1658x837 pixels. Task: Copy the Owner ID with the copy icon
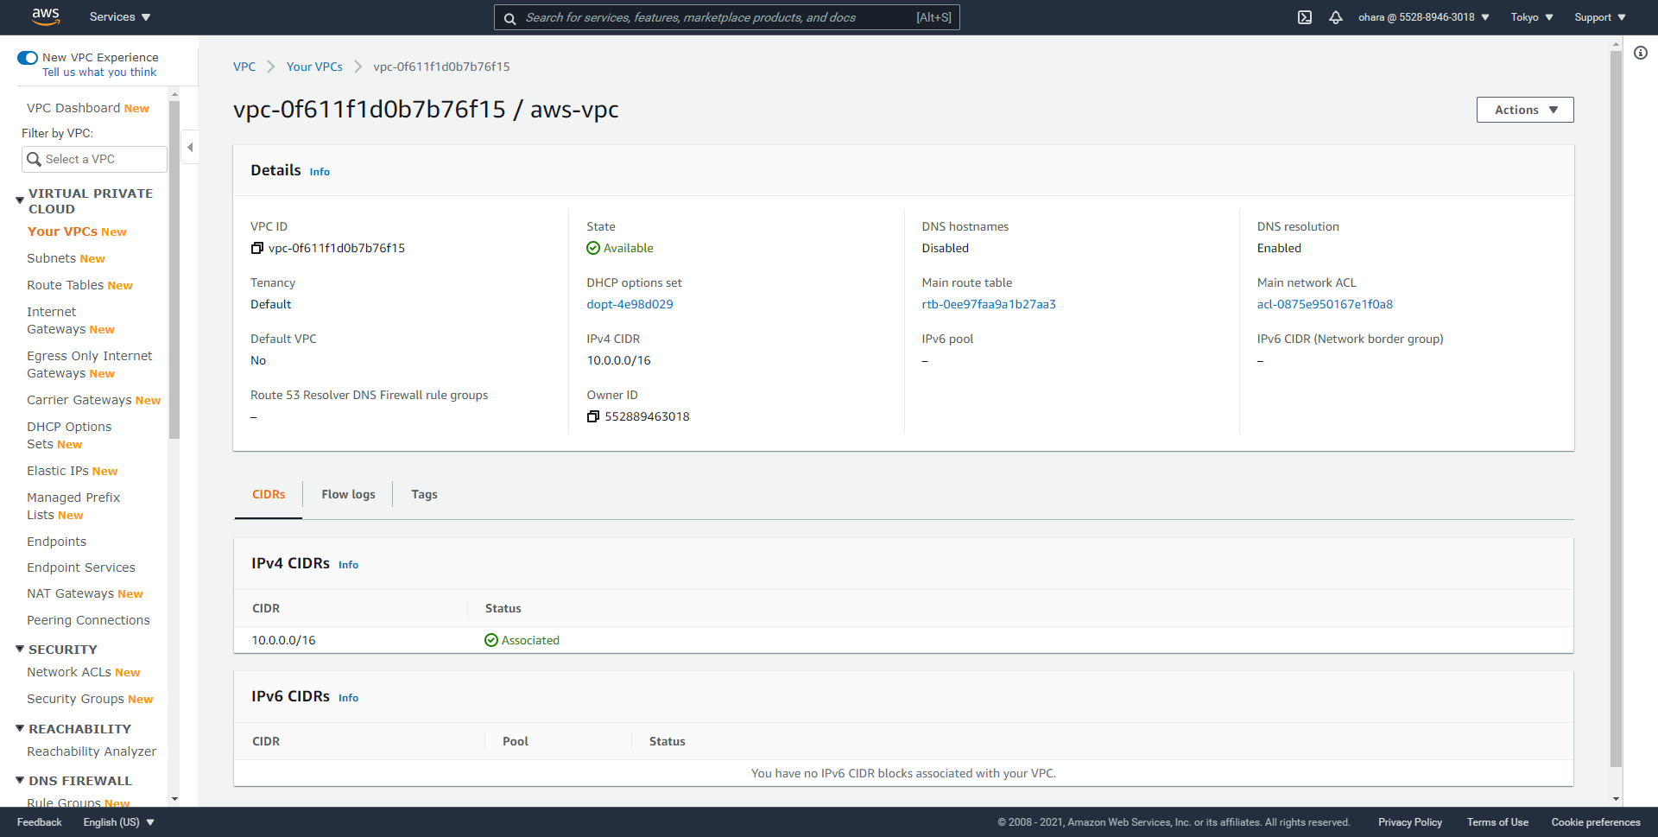click(x=593, y=416)
